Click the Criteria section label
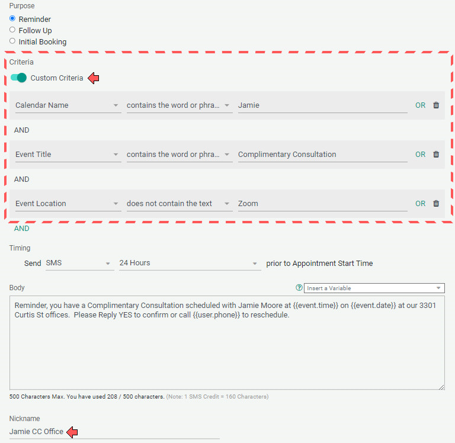Image resolution: width=455 pixels, height=443 pixels. click(x=21, y=62)
